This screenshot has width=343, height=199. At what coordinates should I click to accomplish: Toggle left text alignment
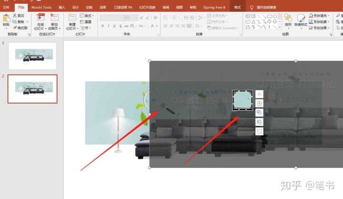pyautogui.click(x=166, y=26)
